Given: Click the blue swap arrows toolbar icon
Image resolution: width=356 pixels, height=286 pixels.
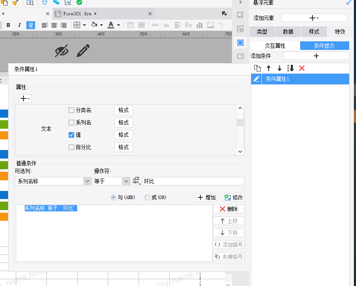Looking at the screenshot, I should [56, 3].
